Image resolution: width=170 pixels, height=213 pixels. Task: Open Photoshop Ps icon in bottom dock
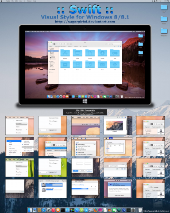point(124,210)
